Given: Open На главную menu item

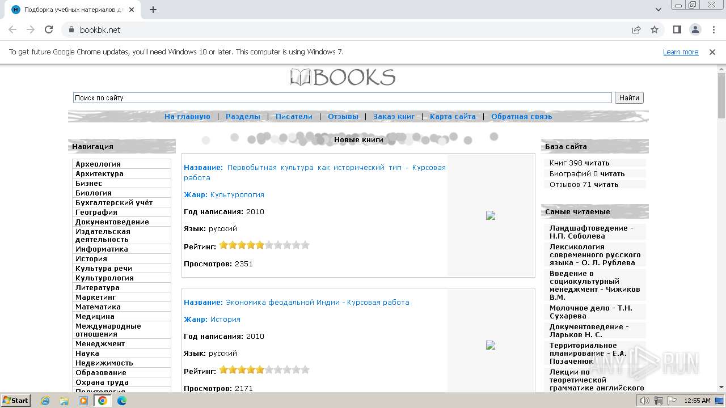Looking at the screenshot, I should click(187, 116).
